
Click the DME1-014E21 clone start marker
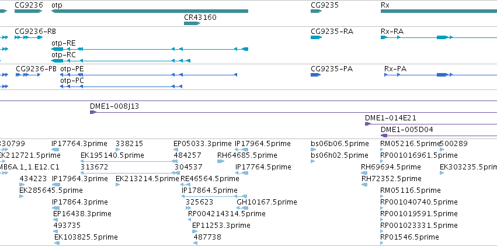[x=368, y=124]
